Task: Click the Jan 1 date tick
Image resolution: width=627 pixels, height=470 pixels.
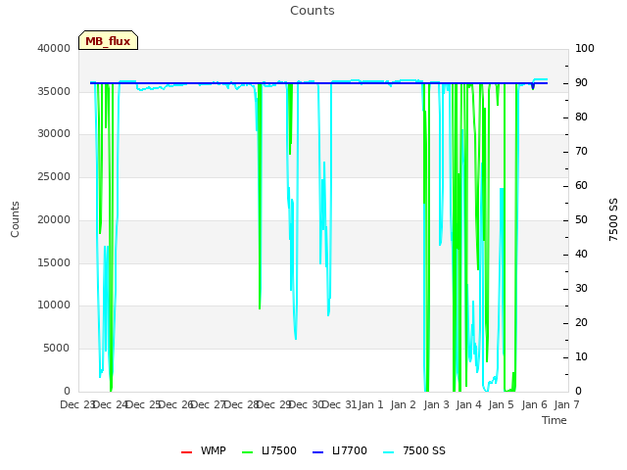Action: coord(371,404)
